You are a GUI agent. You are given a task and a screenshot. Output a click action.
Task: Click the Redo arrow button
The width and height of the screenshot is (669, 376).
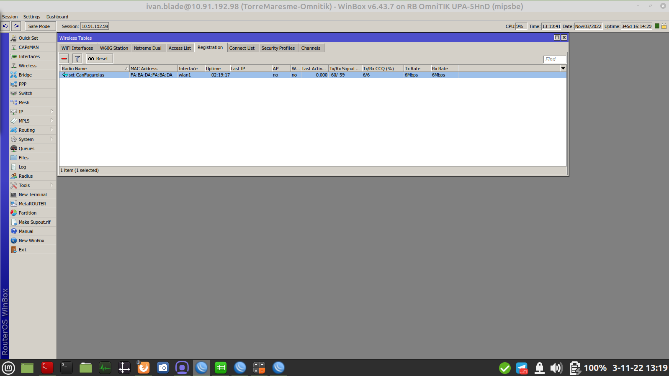coord(16,26)
